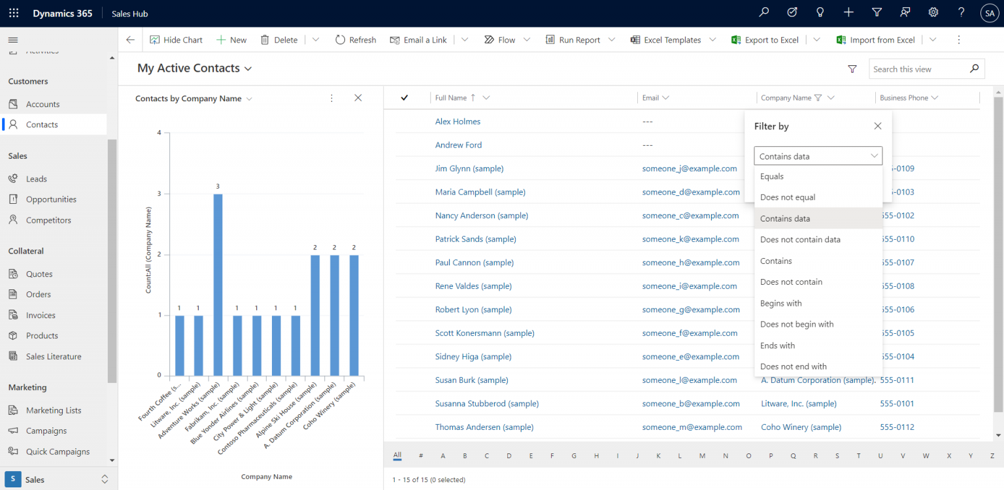This screenshot has width=1004, height=490.
Task: Close the Filter by panel
Action: (x=878, y=126)
